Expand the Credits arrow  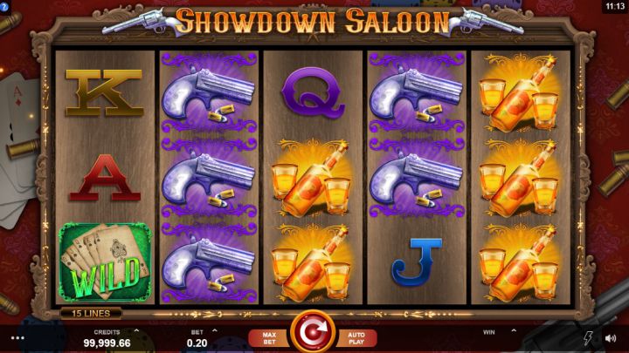coord(137,331)
